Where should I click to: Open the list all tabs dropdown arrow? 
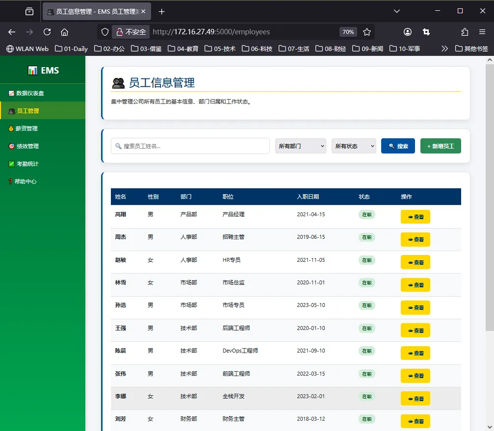coord(397,11)
